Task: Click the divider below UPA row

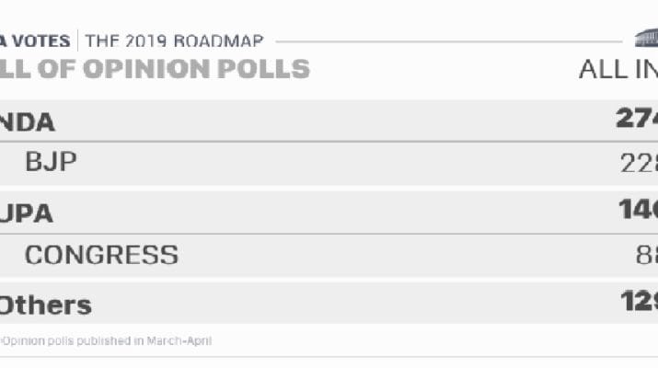Action: [x=329, y=234]
